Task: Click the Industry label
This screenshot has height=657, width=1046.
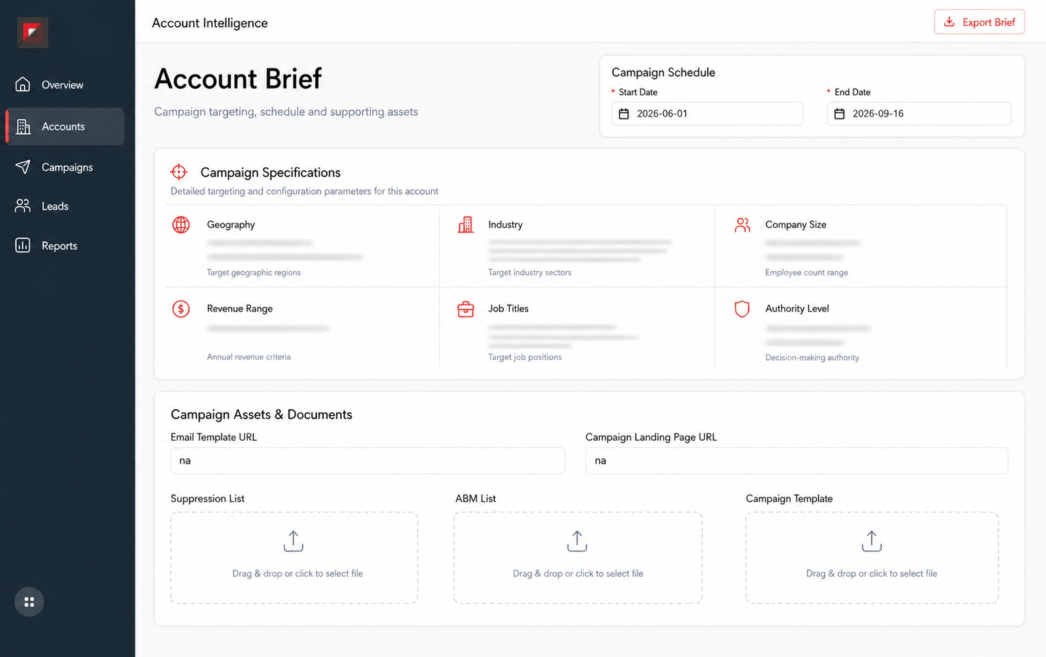Action: tap(505, 225)
